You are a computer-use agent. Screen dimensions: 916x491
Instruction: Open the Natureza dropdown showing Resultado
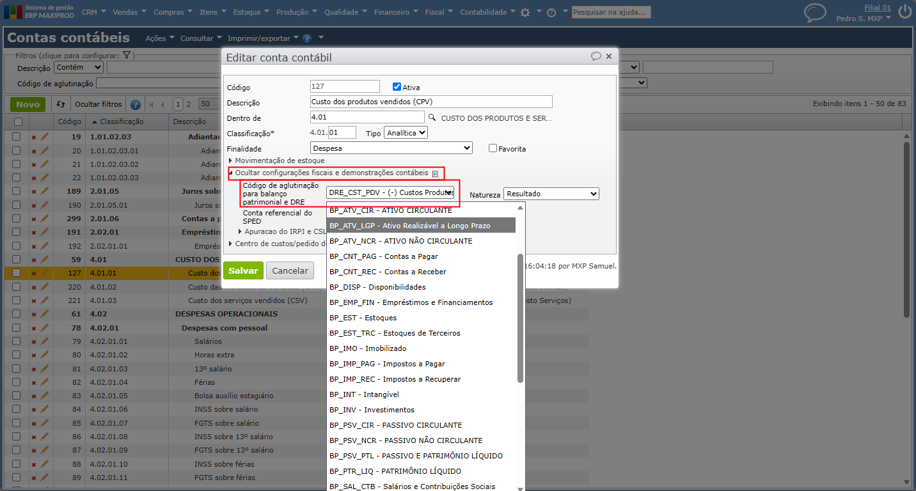pyautogui.click(x=551, y=194)
